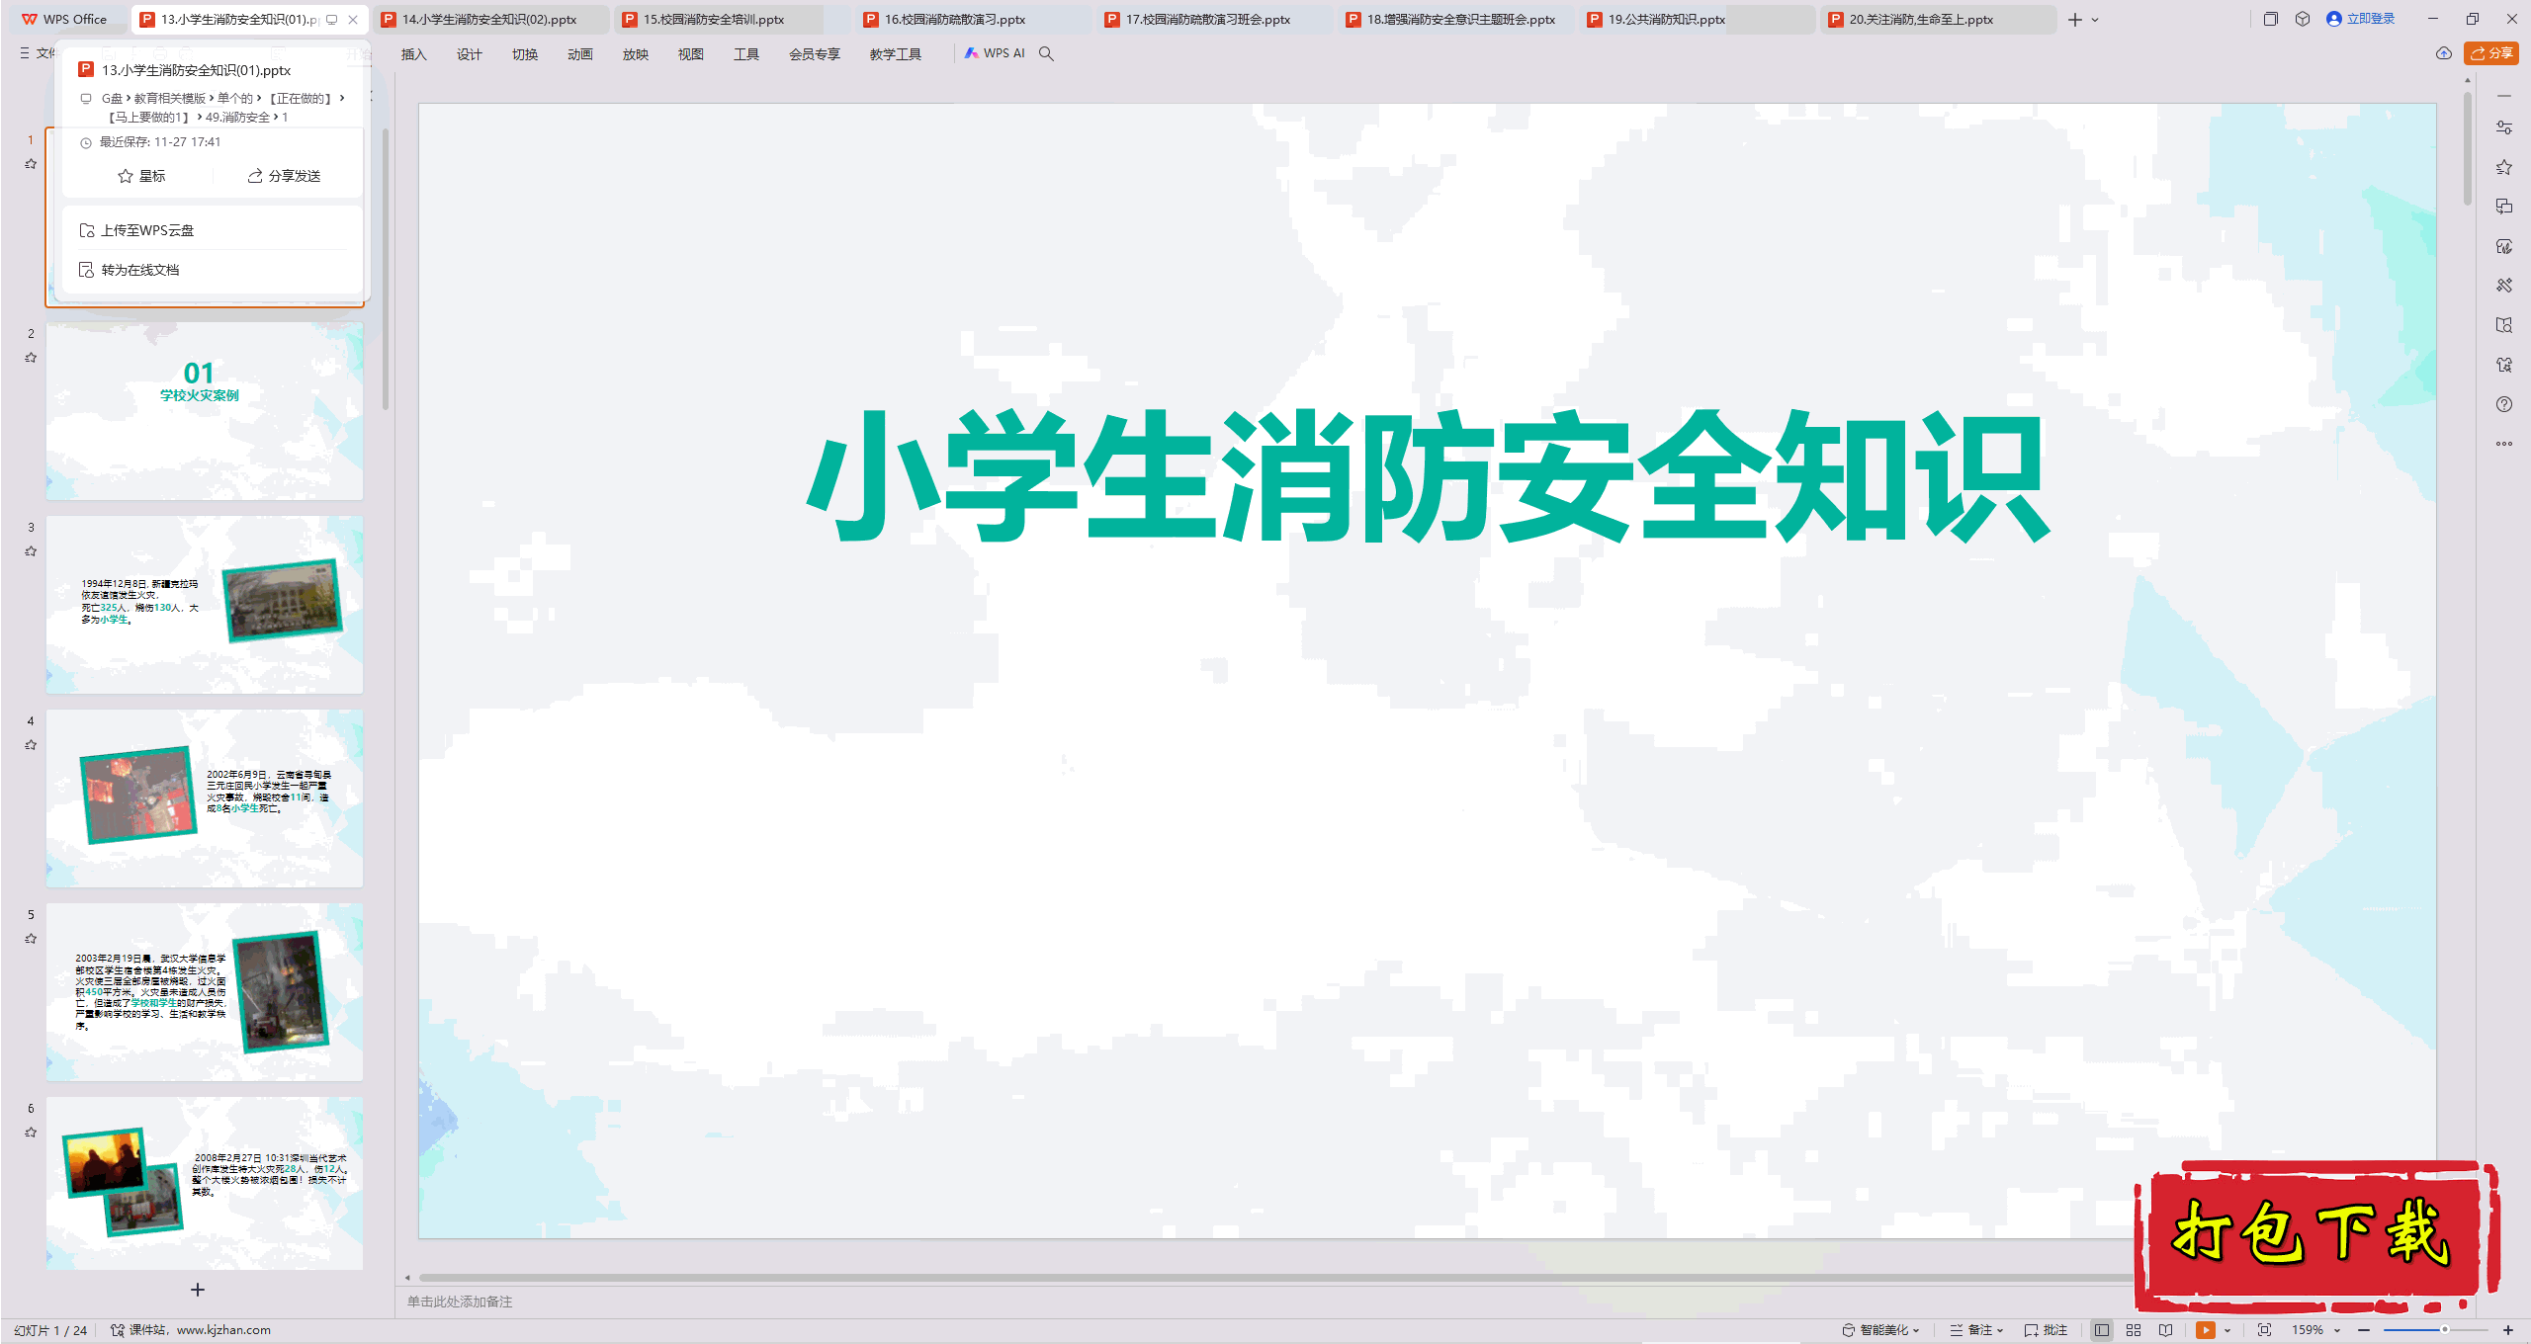
Task: Toggle normal view layout button
Action: [2102, 1330]
